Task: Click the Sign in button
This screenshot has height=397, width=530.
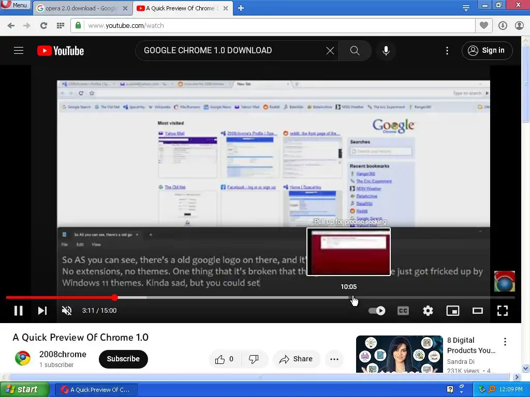Action: (487, 51)
